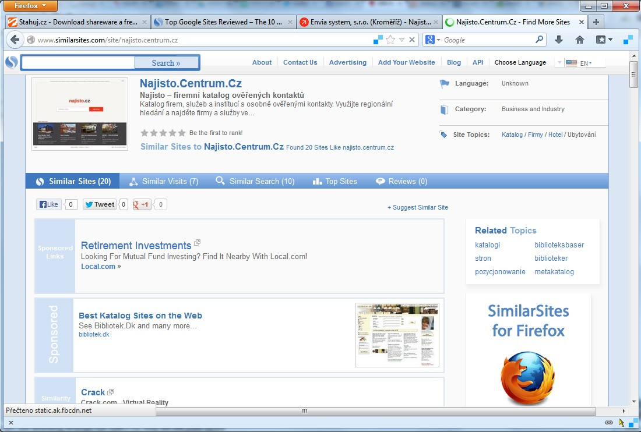Viewport: 641px width, 432px height.
Task: Click the address bar URL field
Action: (200, 40)
